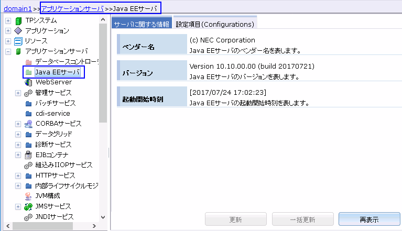This screenshot has height=231, width=402.
Task: Select Java EEサーバ in the tree
Action: pos(58,72)
